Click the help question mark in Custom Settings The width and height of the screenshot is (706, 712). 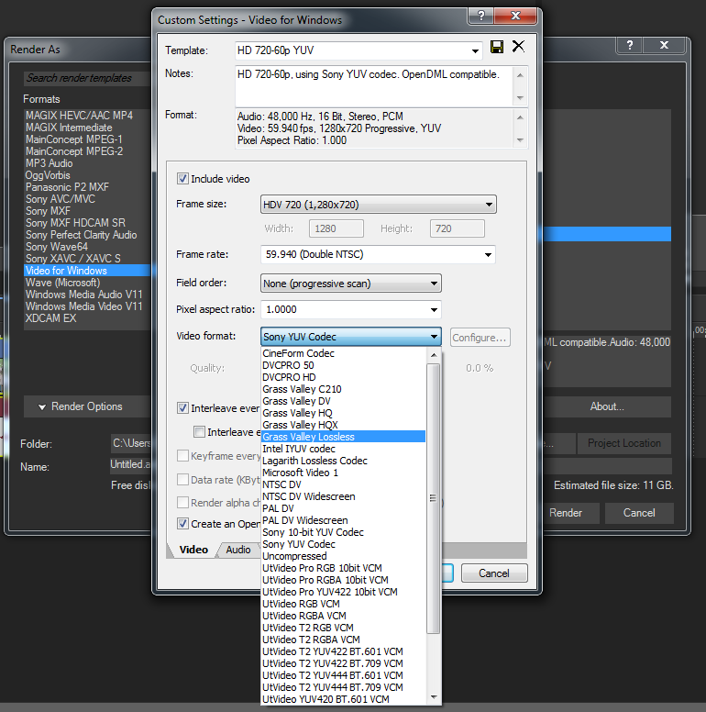(480, 17)
